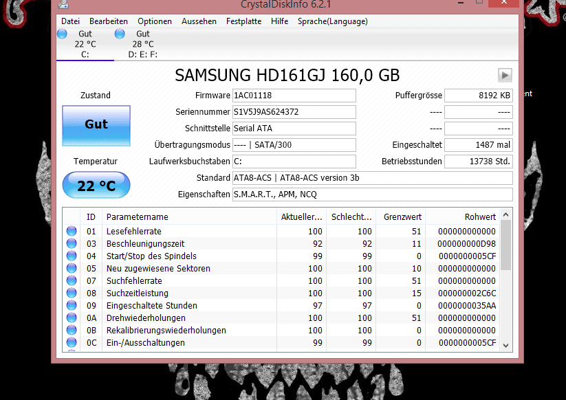
Task: Select the Eingeschaltete Stunden text
Action: point(151,306)
